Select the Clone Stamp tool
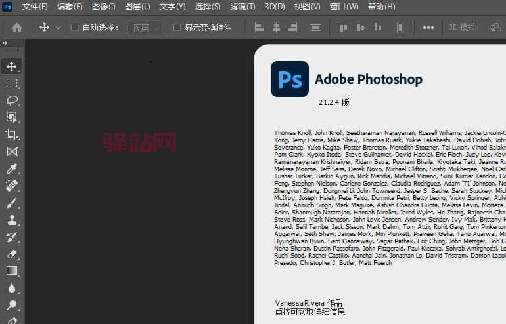Viewport: 506px width, 324px height. (12, 220)
